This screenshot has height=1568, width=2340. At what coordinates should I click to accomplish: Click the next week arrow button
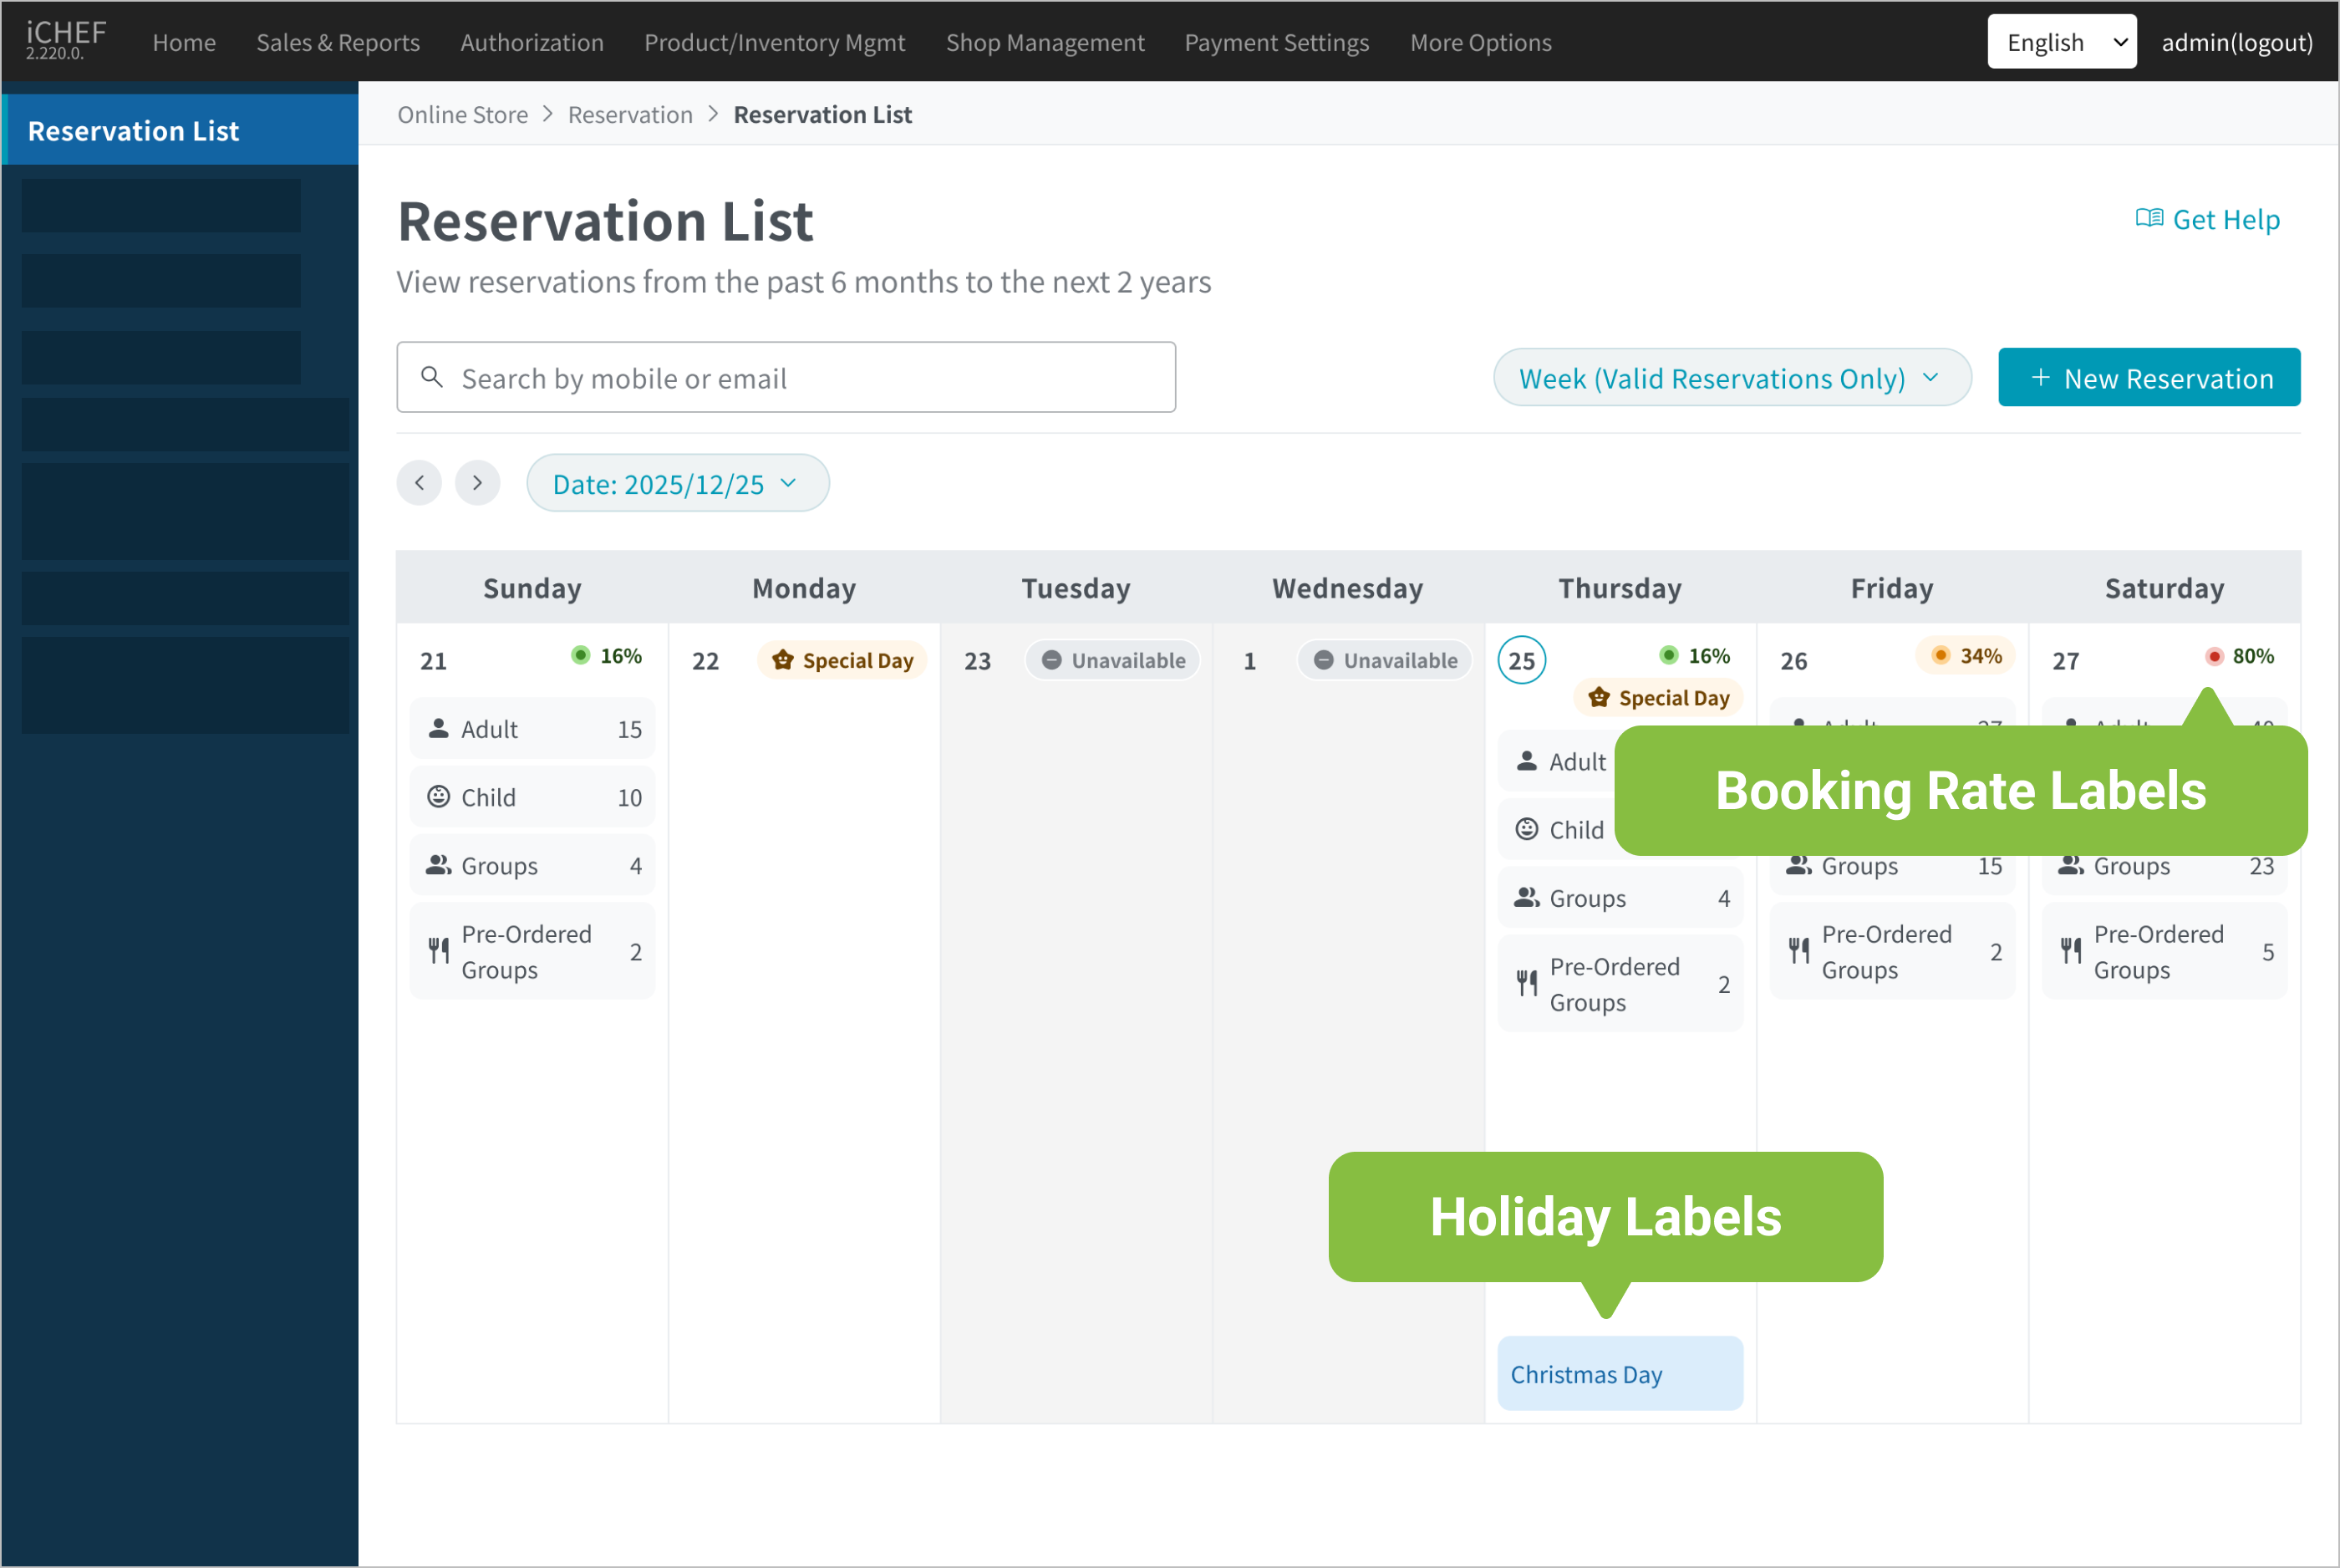coord(477,483)
